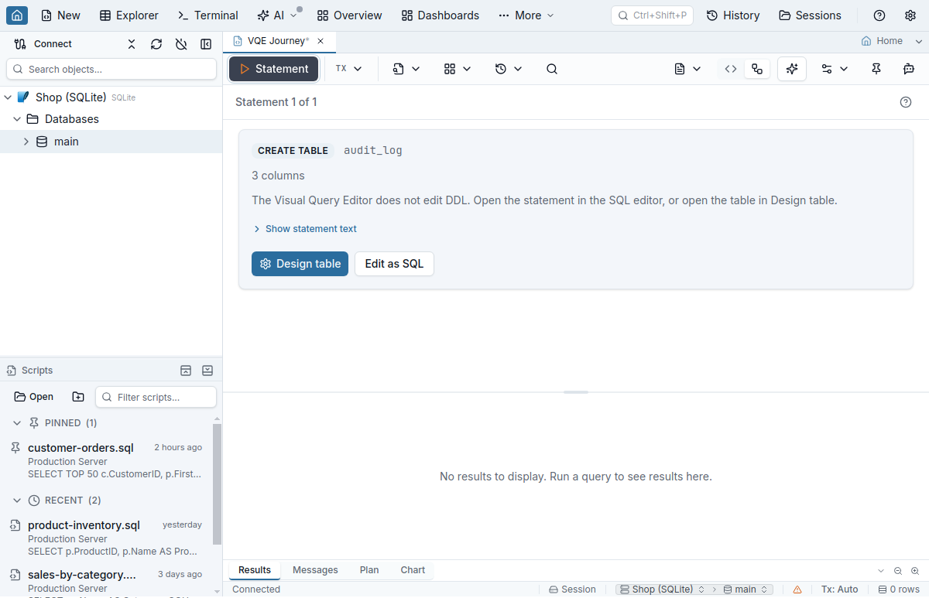Image resolution: width=929 pixels, height=598 pixels.
Task: Open the grid layout dropdown
Action: (x=458, y=69)
